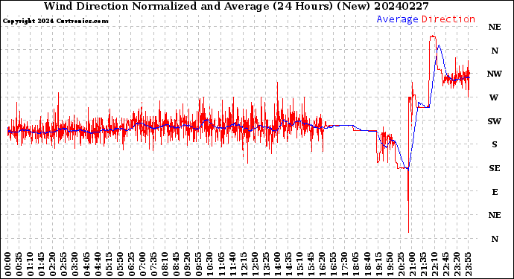Click the "13:25" time axis label
The height and width of the screenshot is (279, 514).
[x=267, y=264]
